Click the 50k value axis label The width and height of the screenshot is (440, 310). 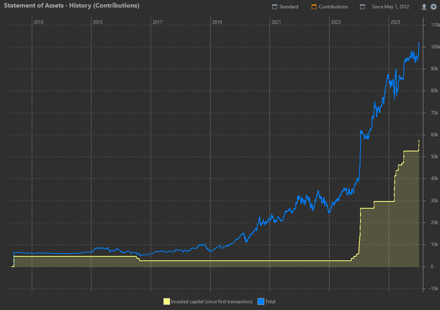[435, 157]
